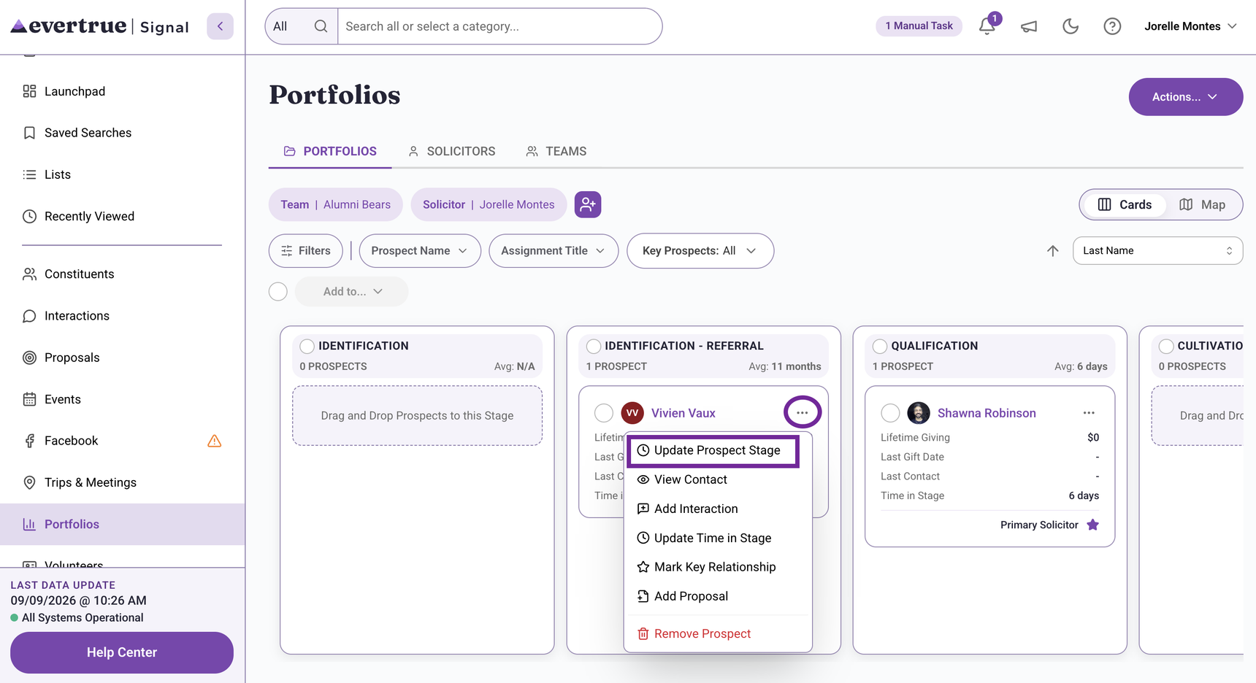Open Vivien Vaux's profile link
This screenshot has height=683, width=1256.
683,413
